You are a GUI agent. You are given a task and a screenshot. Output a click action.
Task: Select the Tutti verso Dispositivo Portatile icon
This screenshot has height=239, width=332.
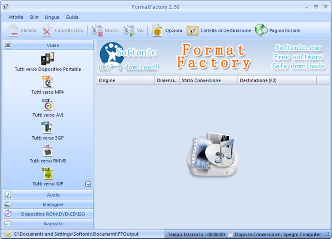click(48, 59)
